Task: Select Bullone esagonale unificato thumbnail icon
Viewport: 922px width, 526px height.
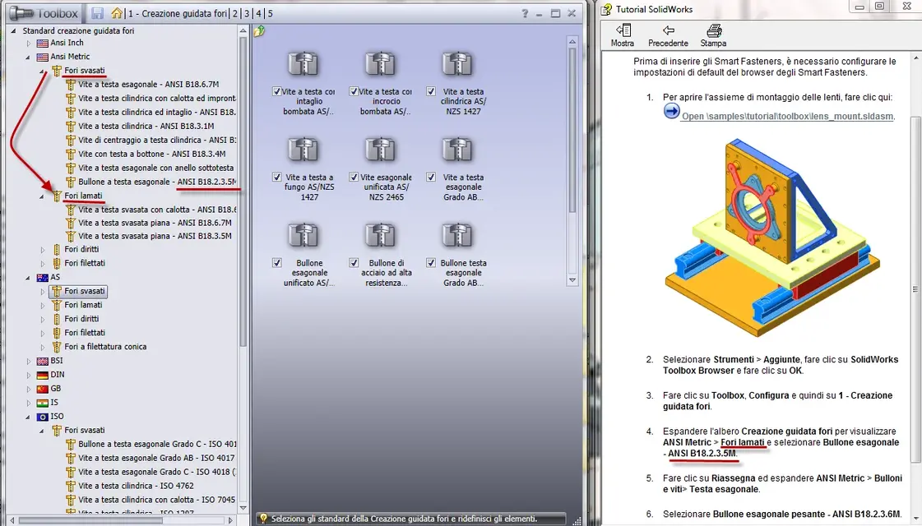Action: [x=303, y=235]
